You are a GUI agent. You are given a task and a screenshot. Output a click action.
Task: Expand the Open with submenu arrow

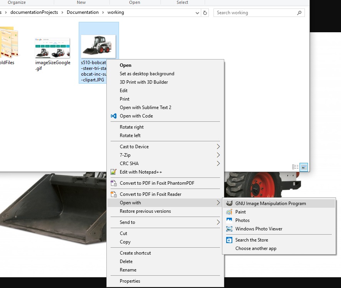pos(218,203)
